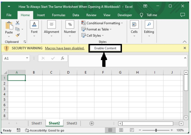The width and height of the screenshot is (191, 135).
Task: Open the Font group icon
Action: coord(34,25)
